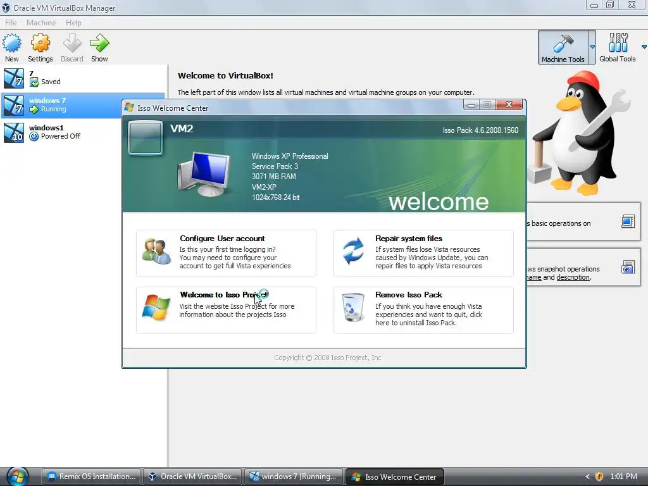
Task: Expand Machine Tools dropdown arrow
Action: [x=592, y=47]
